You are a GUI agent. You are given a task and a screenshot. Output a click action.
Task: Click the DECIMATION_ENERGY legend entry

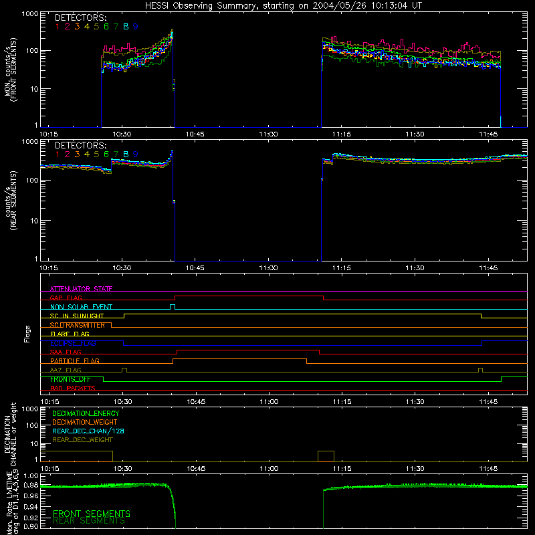pyautogui.click(x=86, y=413)
